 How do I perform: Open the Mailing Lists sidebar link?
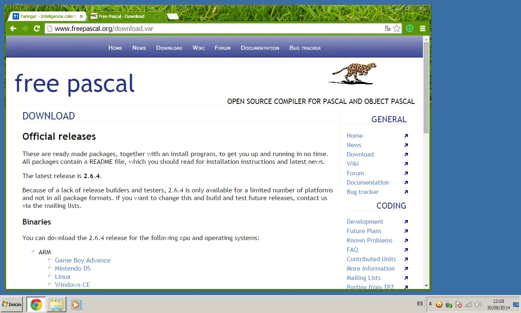(363, 278)
